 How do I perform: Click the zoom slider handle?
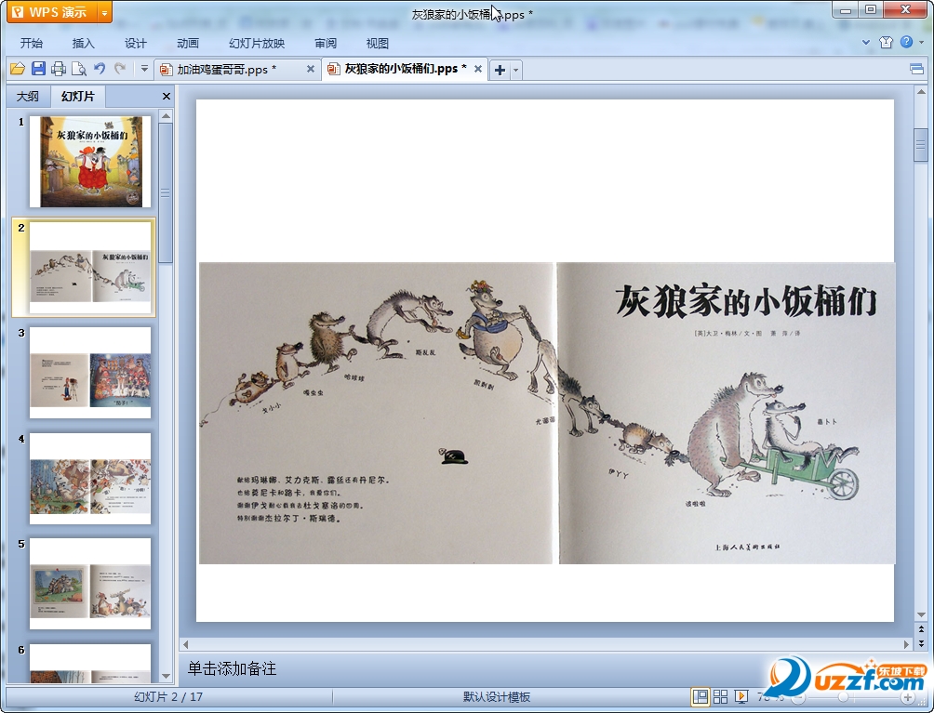pos(843,697)
